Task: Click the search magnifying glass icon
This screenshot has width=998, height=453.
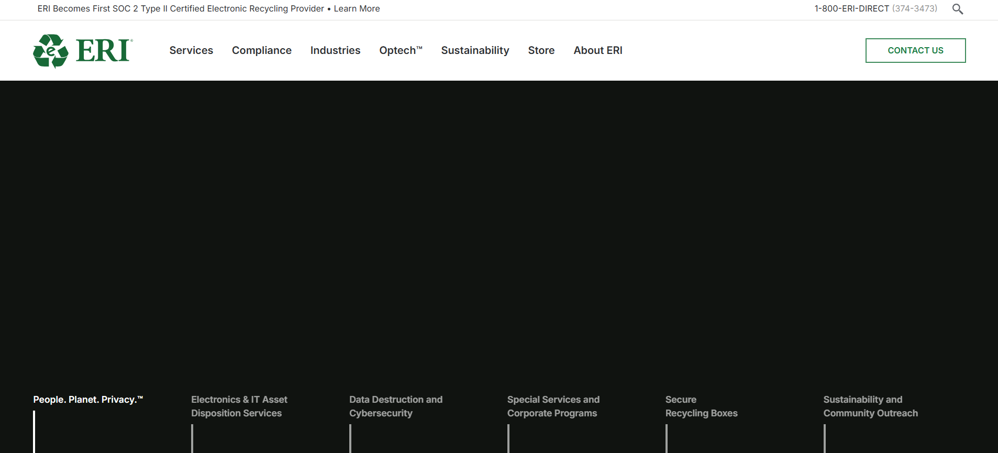Action: pos(957,9)
